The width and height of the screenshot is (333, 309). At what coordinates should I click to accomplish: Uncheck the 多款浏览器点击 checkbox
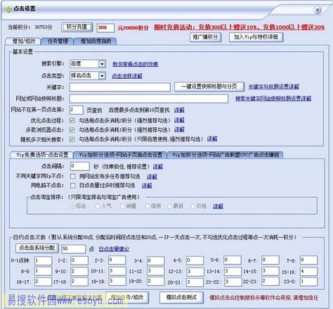click(x=72, y=130)
